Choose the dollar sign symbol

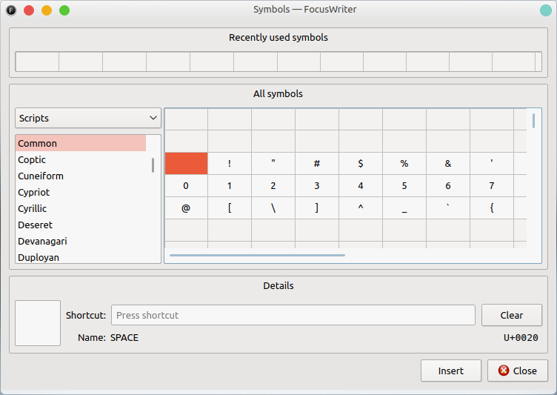(361, 164)
